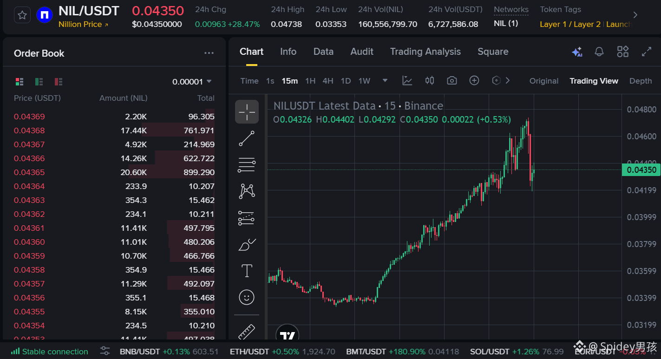Image resolution: width=661 pixels, height=359 pixels.
Task: Click the Stable connection status indicator
Action: coord(49,352)
